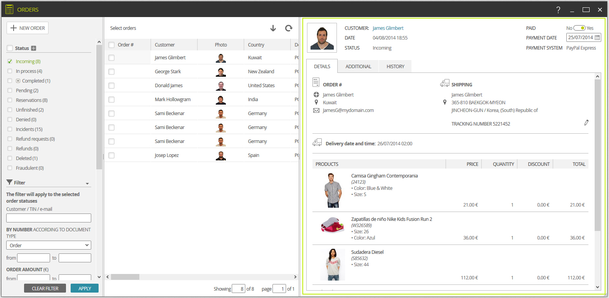Click the payment date field
Image resolution: width=609 pixels, height=298 pixels.
pyautogui.click(x=584, y=38)
